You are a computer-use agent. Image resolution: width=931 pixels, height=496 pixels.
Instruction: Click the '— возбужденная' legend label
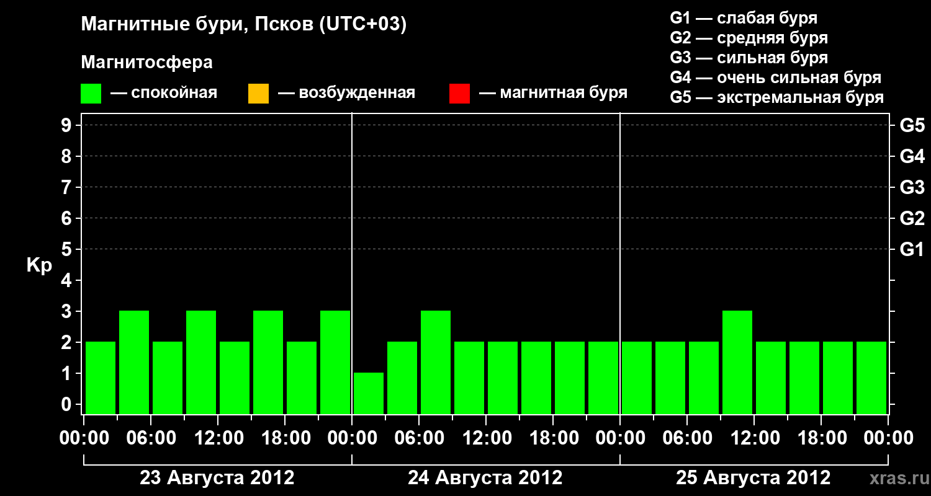(x=346, y=93)
